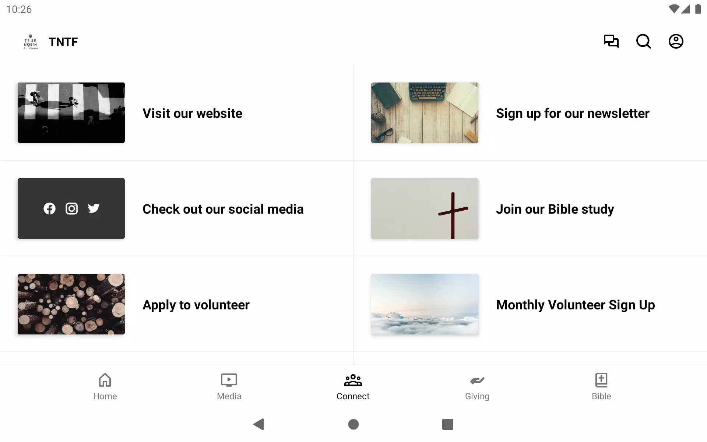Open the messages chat icon
The height and width of the screenshot is (442, 707).
[611, 41]
